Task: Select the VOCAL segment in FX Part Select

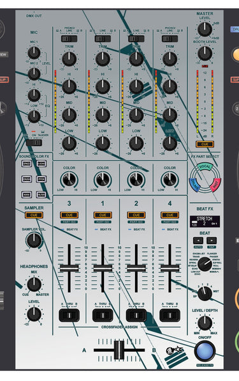Action: 205,167
